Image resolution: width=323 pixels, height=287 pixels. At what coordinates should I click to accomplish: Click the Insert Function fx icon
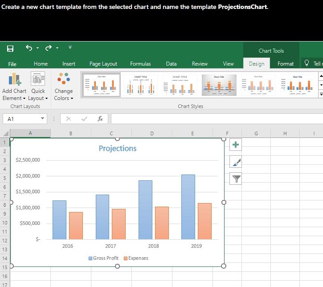click(100, 119)
